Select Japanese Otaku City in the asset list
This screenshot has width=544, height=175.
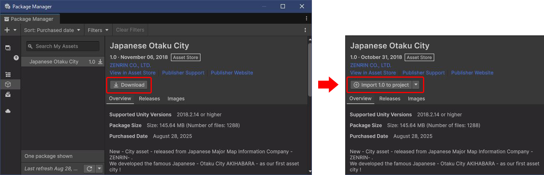[63, 62]
